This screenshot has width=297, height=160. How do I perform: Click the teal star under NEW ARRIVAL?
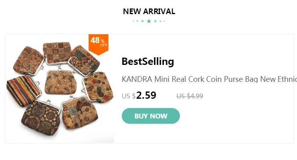click(149, 21)
